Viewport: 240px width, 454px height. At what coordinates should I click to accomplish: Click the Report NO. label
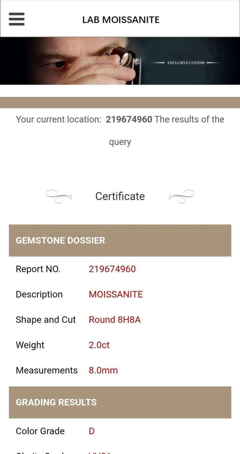[x=38, y=269]
